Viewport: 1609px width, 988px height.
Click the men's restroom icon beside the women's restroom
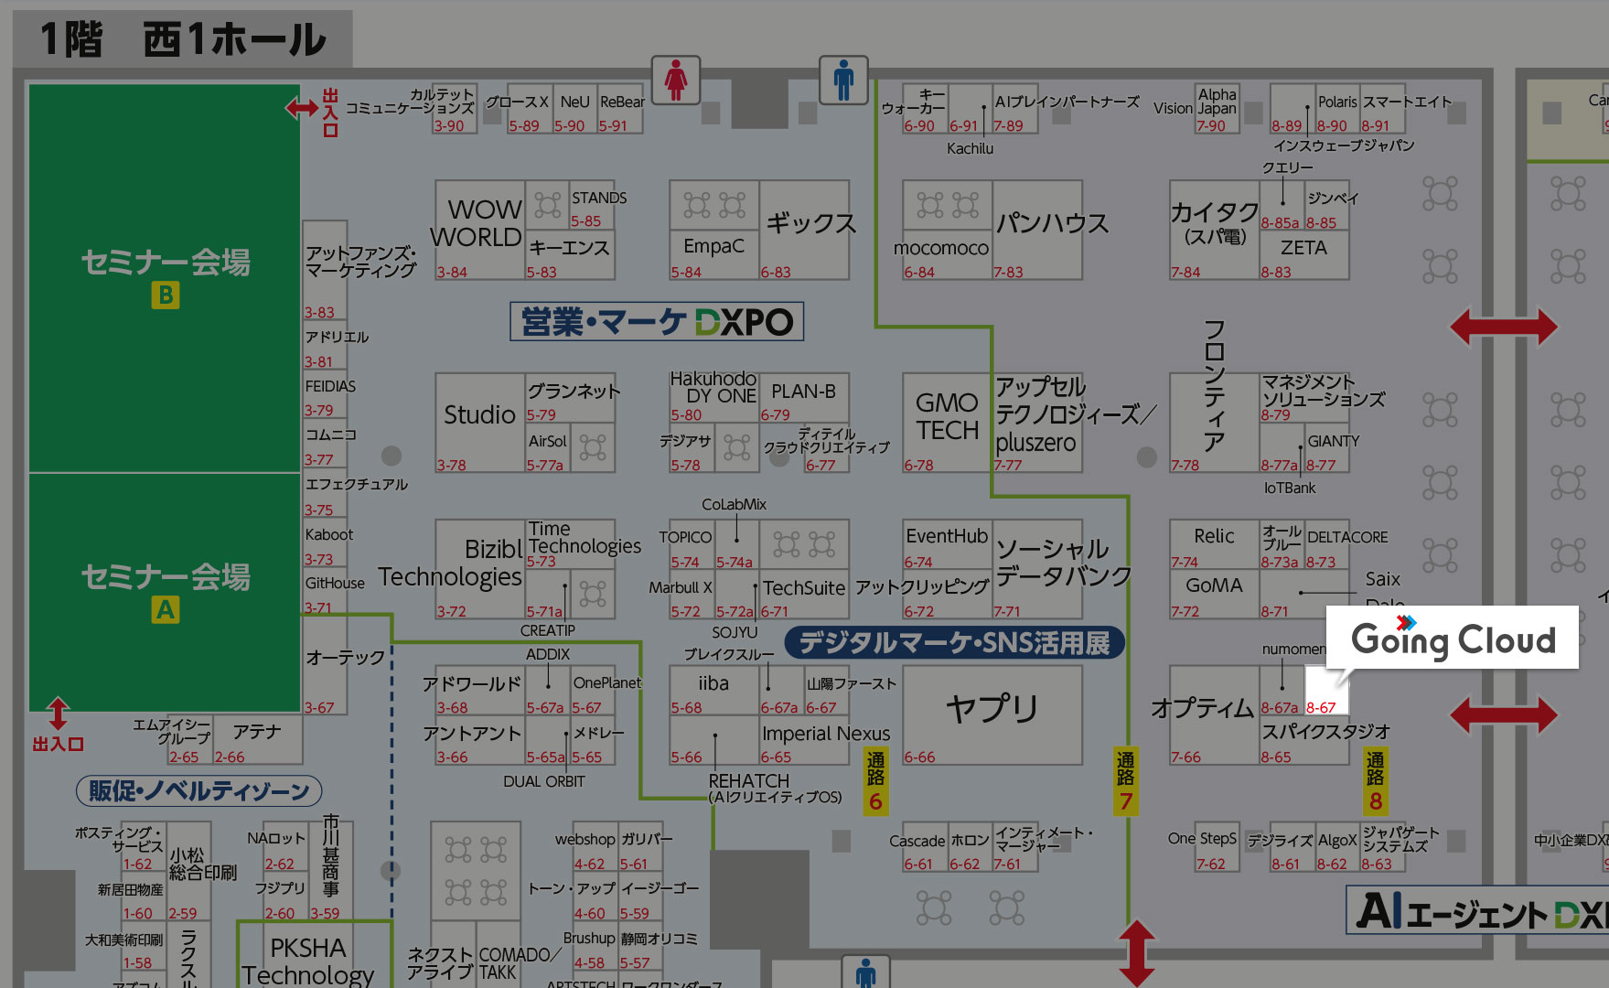point(843,80)
